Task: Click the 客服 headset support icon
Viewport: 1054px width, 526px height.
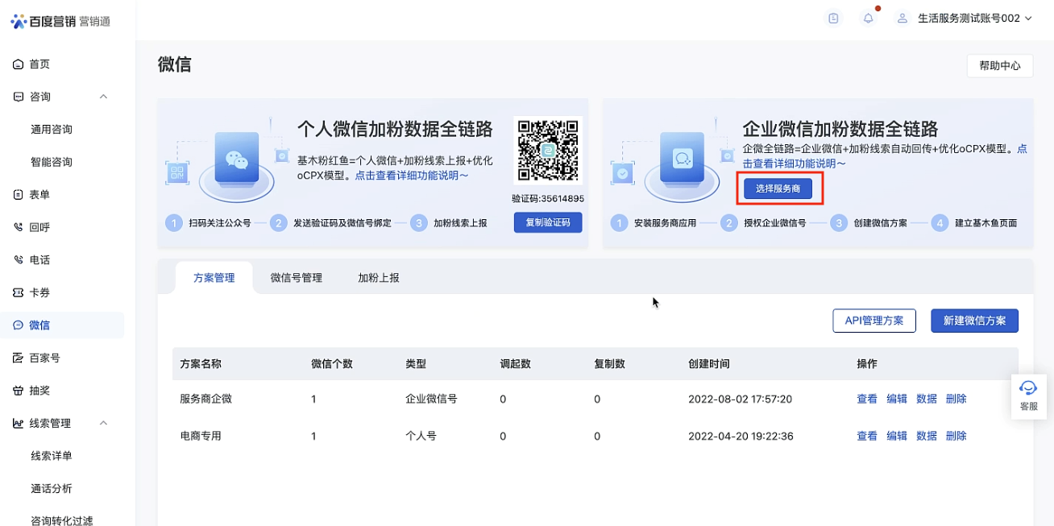Action: click(x=1028, y=389)
